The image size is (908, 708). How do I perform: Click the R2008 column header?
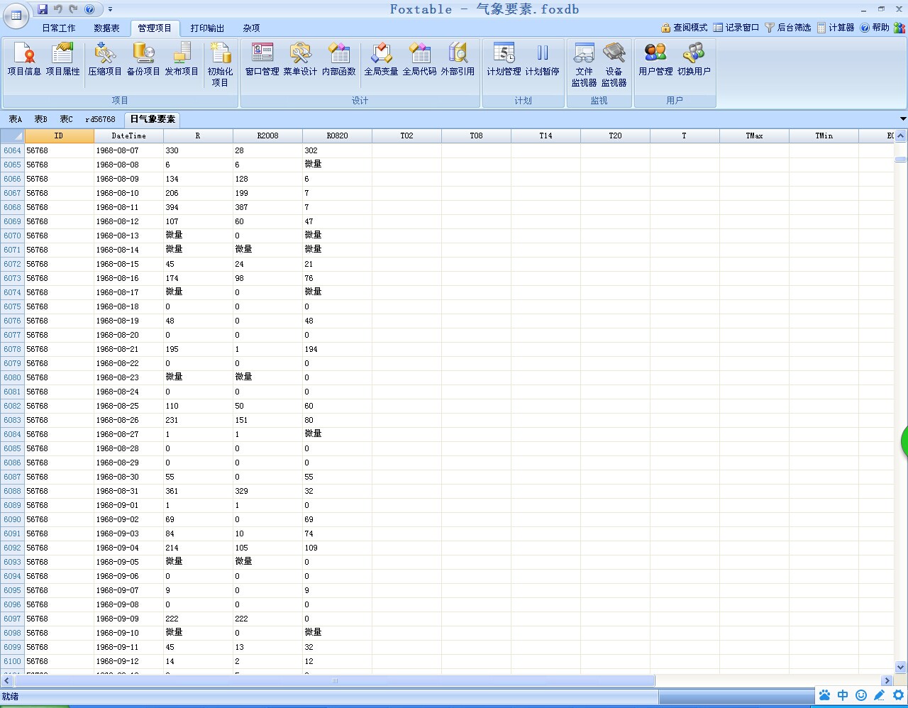267,135
